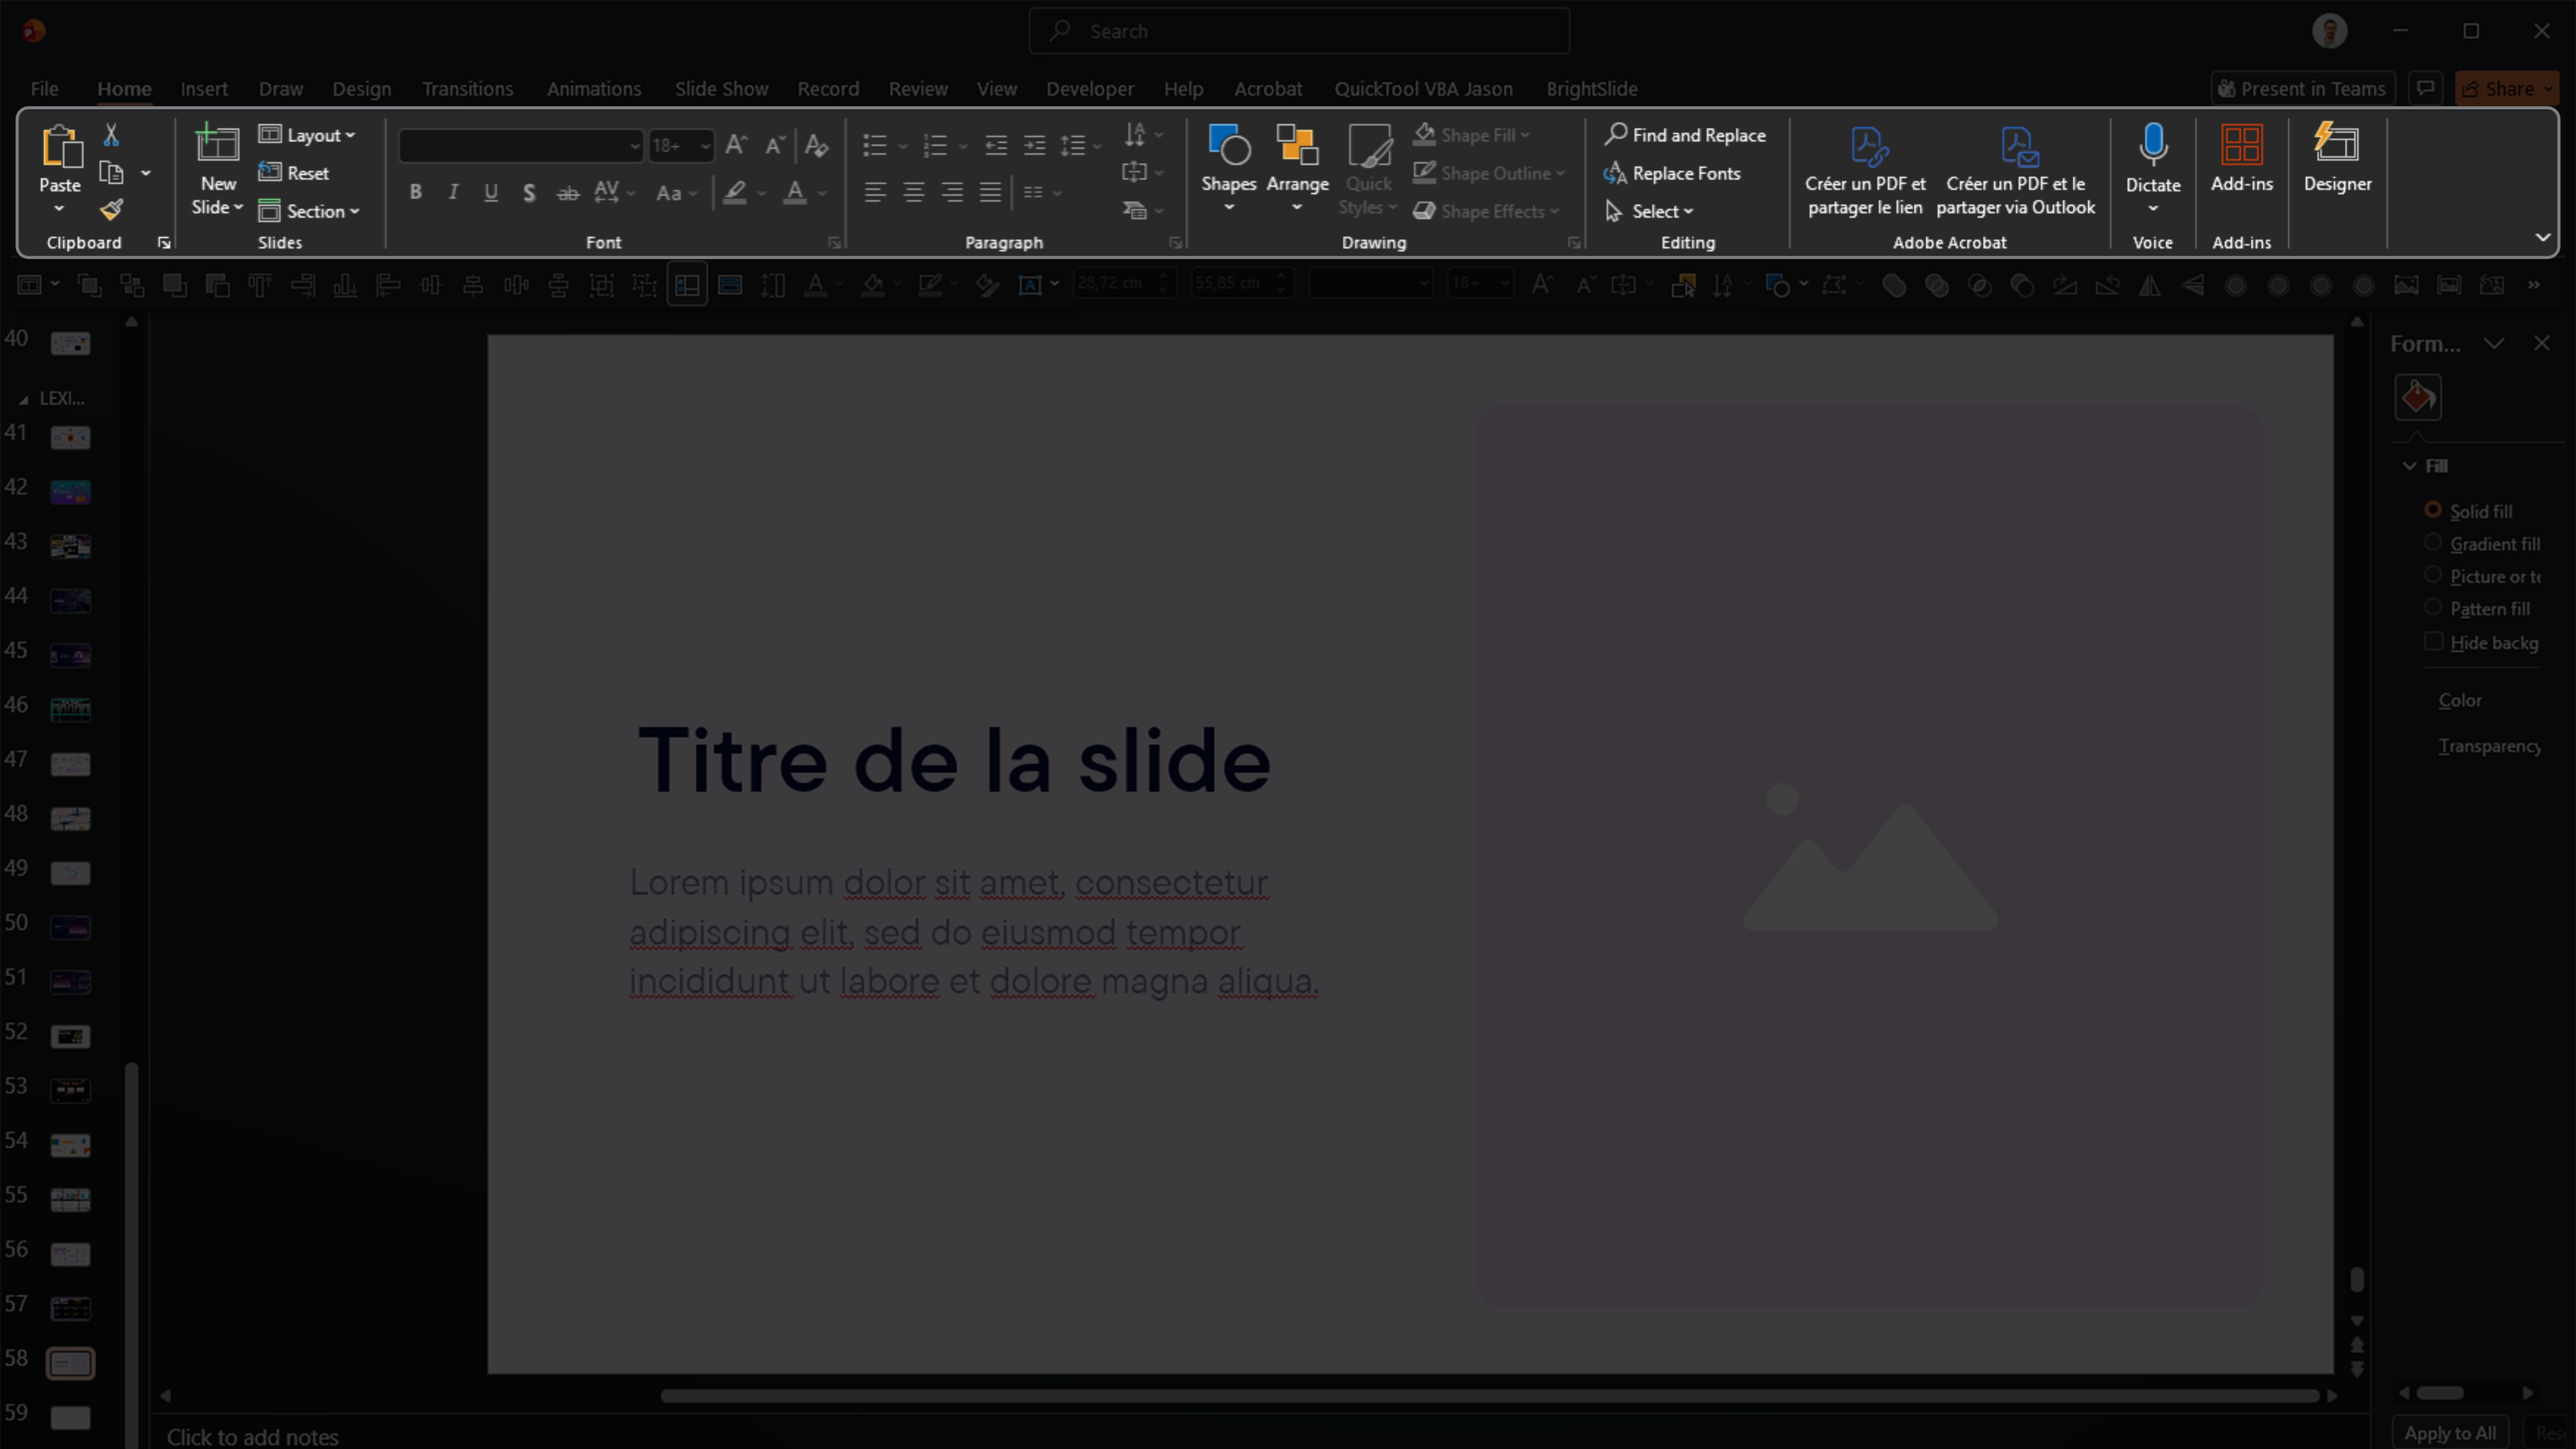Apply Underline formatting
Screen dimensions: 2576x1449
coord(491,192)
